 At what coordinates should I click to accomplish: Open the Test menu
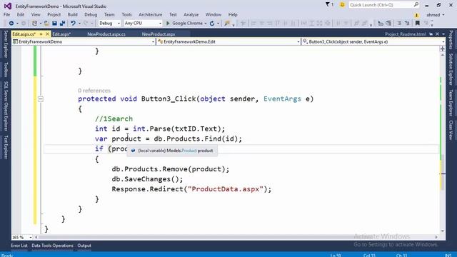(x=173, y=14)
